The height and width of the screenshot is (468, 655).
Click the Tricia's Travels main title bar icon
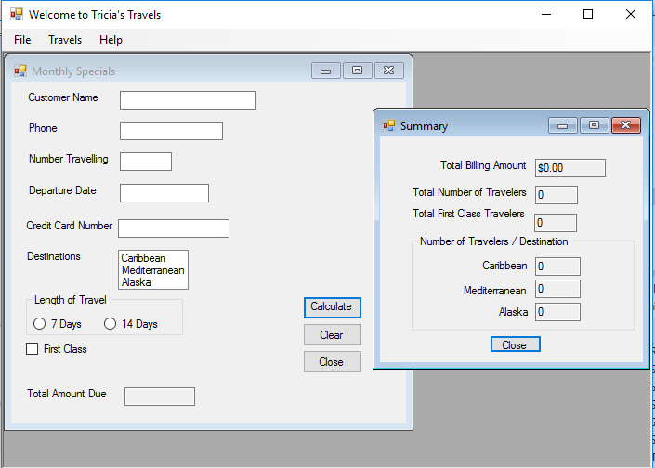[16, 15]
